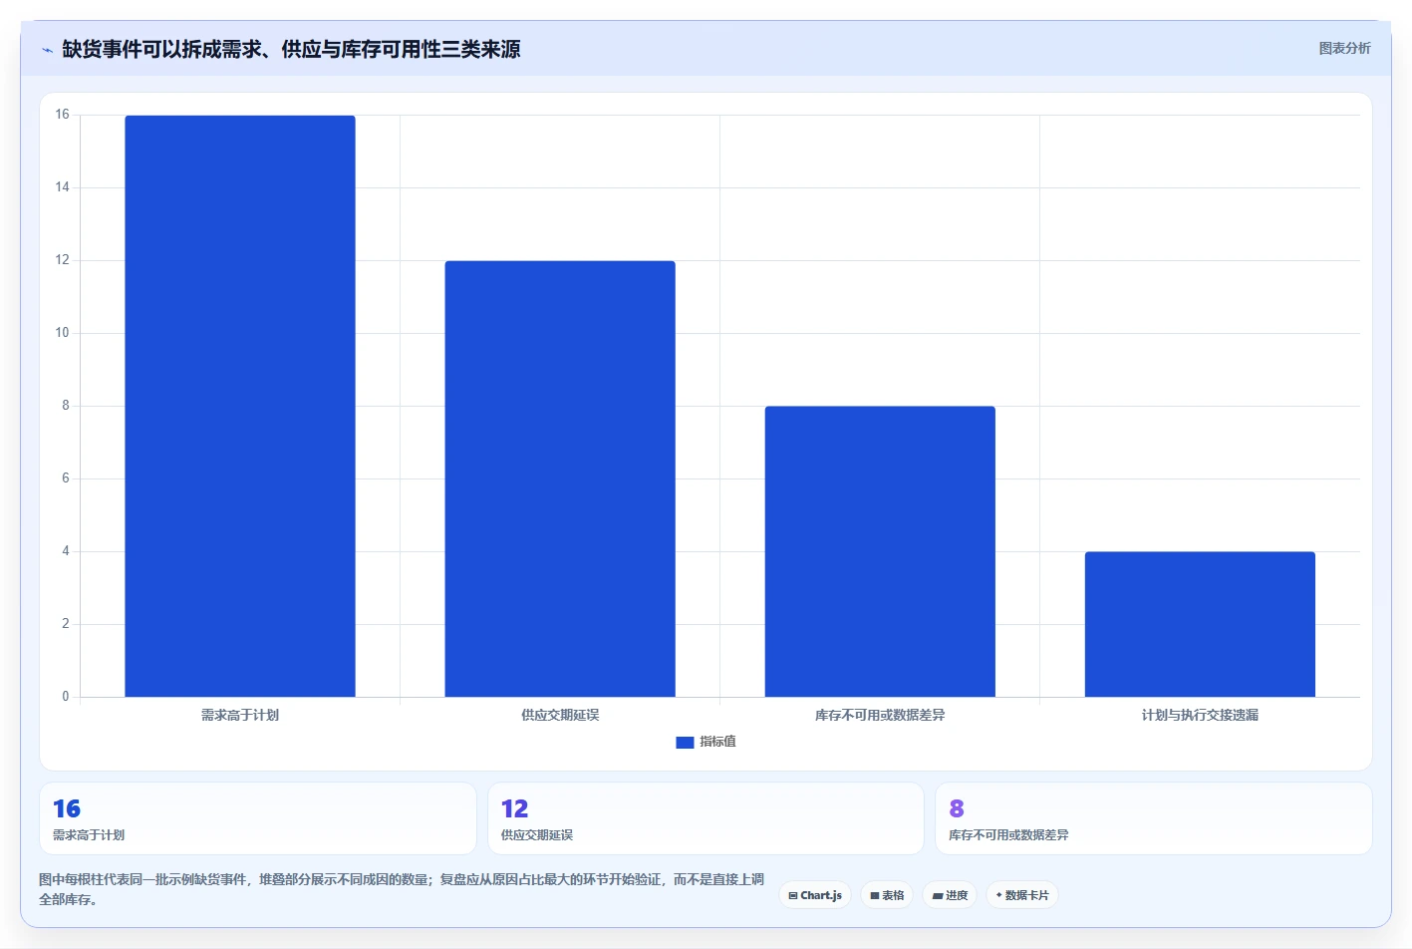Click the 库存不可用或数据差异 x-axis label
Screen dimensions: 1412x949
[880, 715]
